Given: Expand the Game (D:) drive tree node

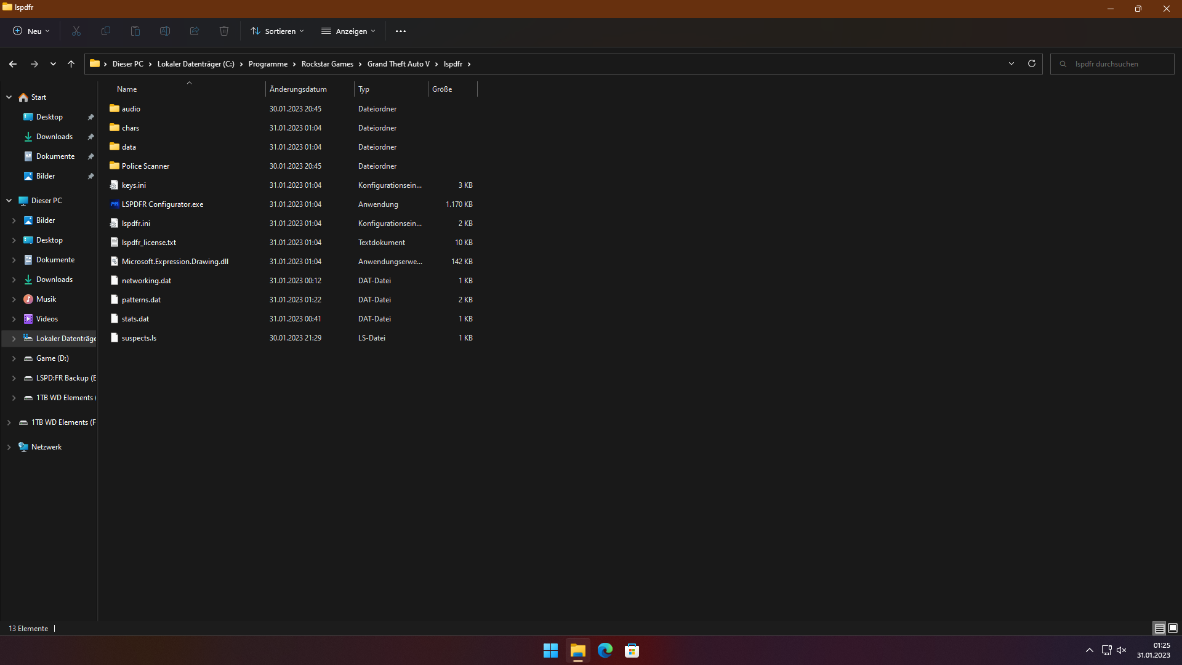Looking at the screenshot, I should coord(14,358).
